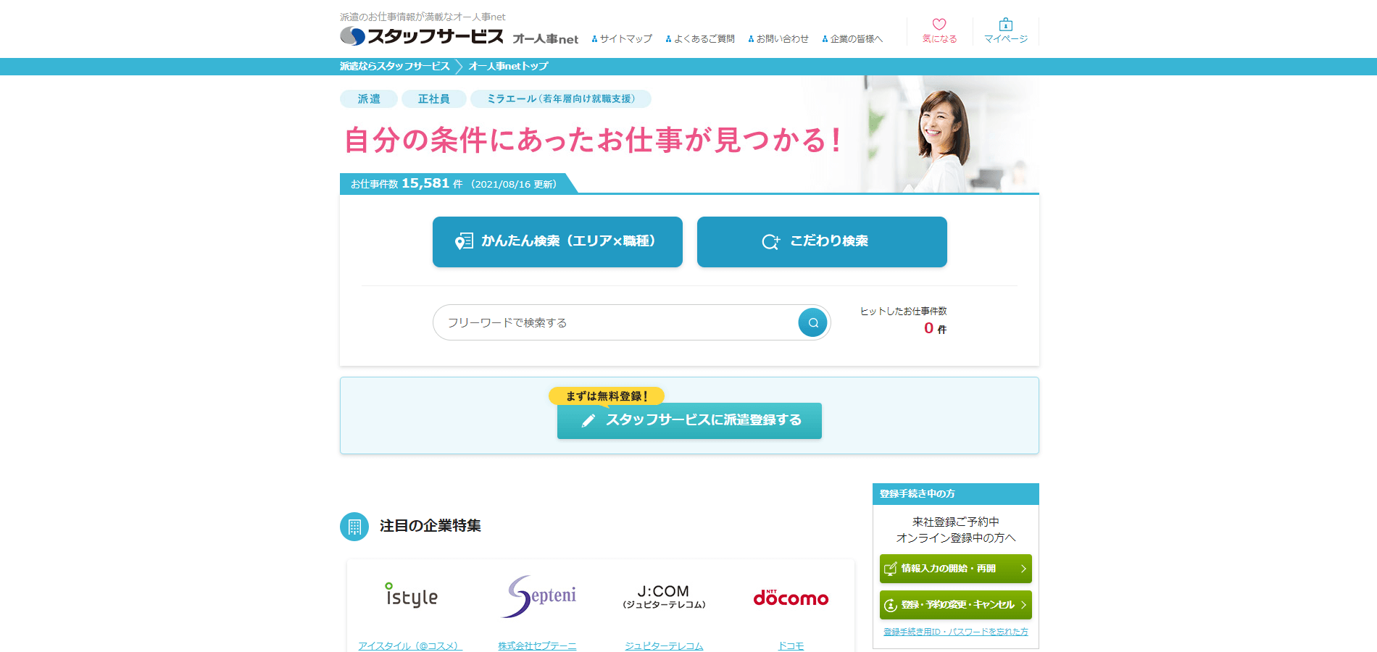
Task: Click the Septeni company logo
Action: [x=538, y=596]
